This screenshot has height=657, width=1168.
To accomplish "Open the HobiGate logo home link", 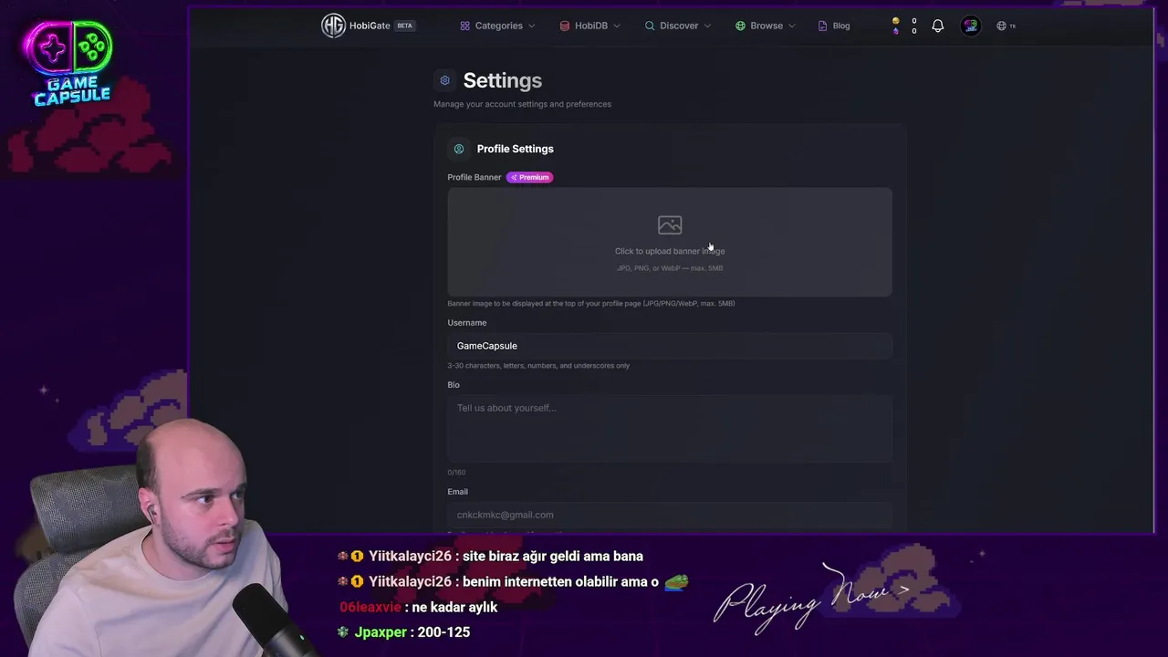I will click(x=356, y=26).
